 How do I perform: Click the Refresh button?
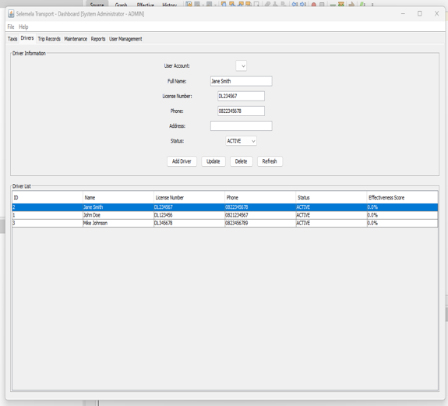(270, 161)
